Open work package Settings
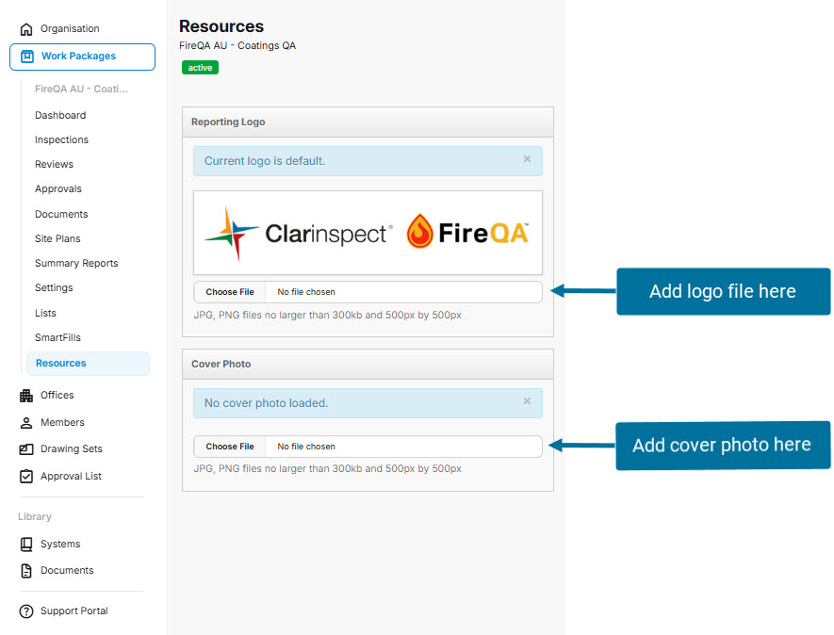This screenshot has width=834, height=635. (x=54, y=287)
